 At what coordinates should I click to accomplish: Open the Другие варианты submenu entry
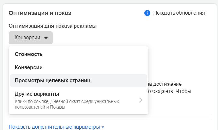(x=37, y=94)
